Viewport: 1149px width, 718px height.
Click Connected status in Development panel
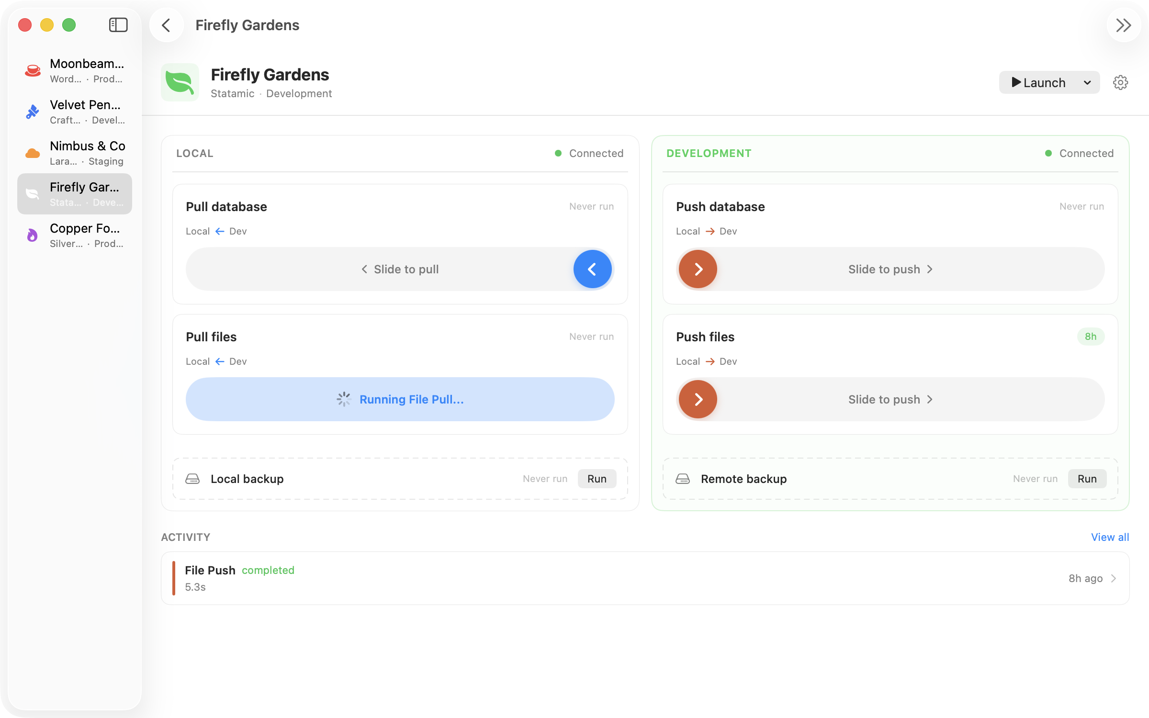[1080, 153]
